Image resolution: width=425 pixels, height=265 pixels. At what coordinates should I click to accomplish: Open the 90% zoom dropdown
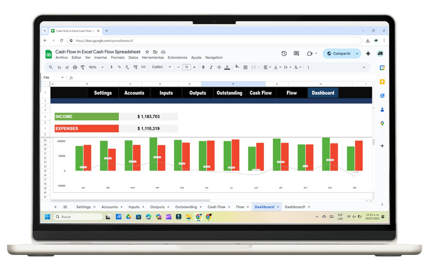click(96, 67)
